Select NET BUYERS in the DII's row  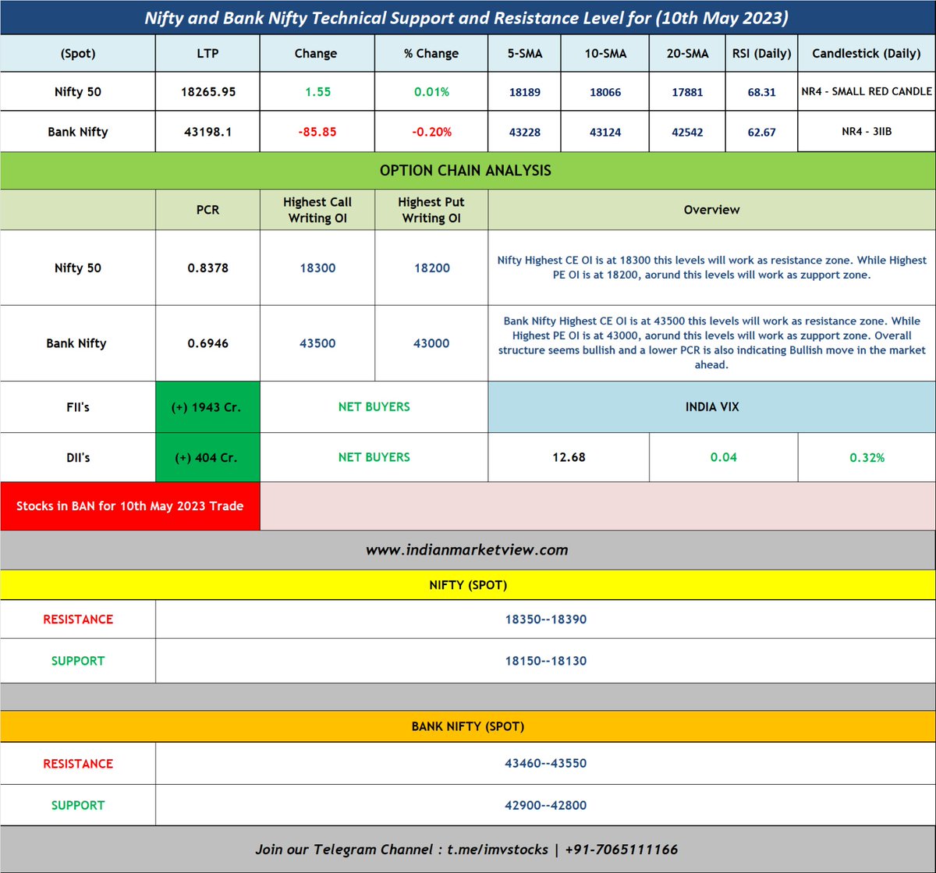(374, 457)
